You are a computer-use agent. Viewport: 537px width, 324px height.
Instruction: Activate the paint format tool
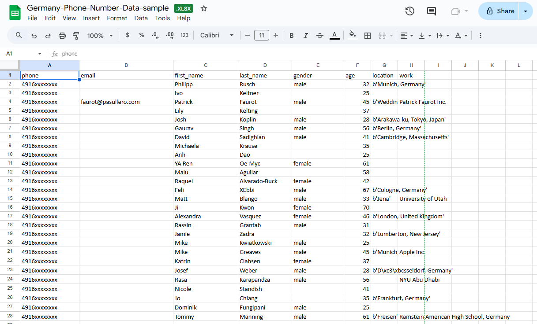tap(76, 36)
